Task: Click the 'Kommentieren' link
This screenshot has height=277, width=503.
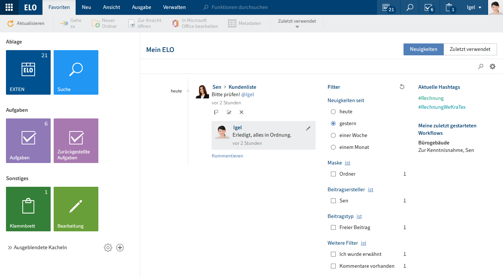Action: (227, 156)
